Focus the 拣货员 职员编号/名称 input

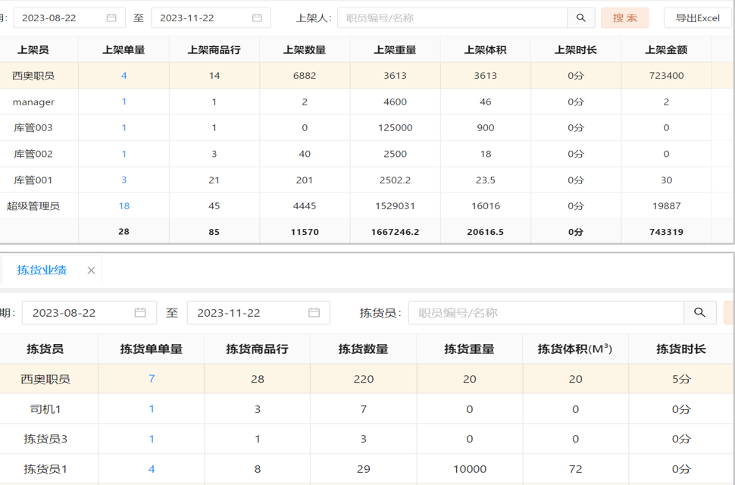[546, 312]
